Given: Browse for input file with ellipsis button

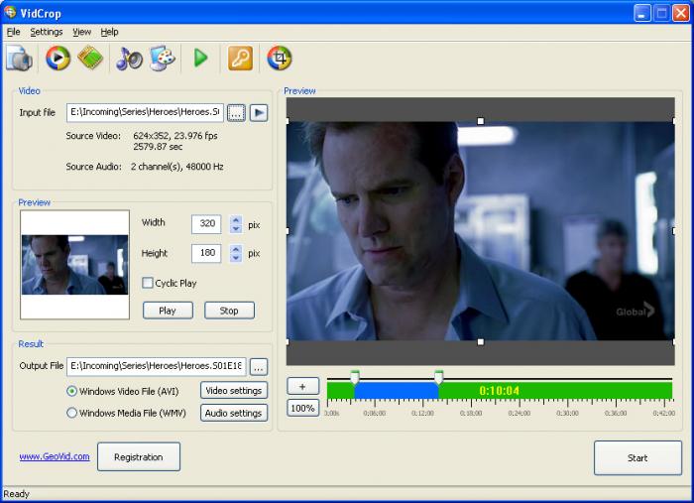Looking at the screenshot, I should [x=235, y=113].
